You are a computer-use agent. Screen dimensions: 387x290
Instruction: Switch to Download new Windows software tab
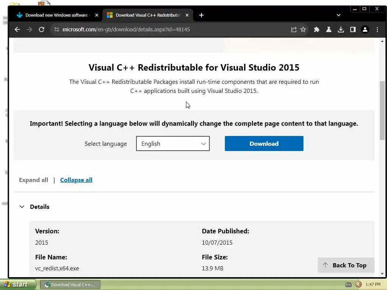(x=56, y=15)
